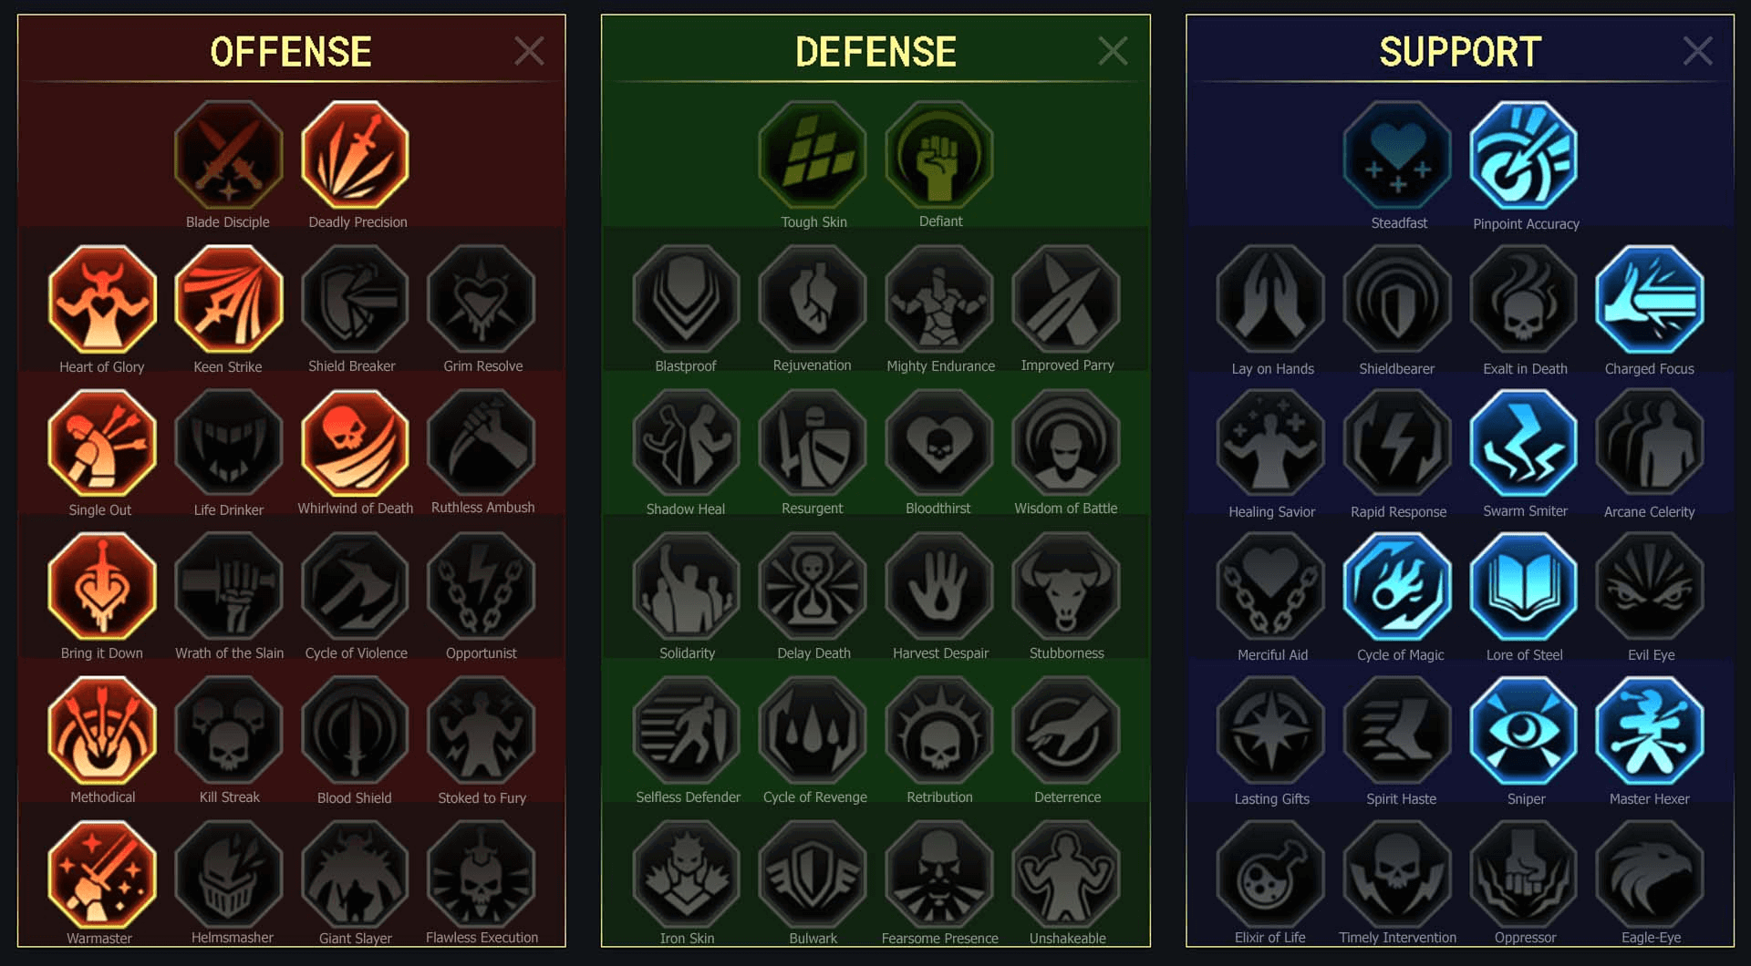Close the Support mastery panel
Screen dimensions: 1751x966
coord(1697,51)
